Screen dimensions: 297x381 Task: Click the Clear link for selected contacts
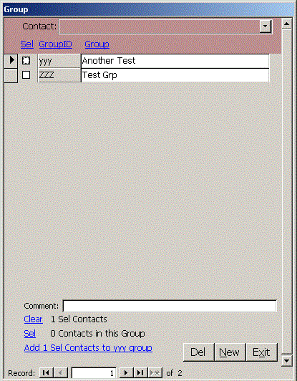tap(33, 319)
